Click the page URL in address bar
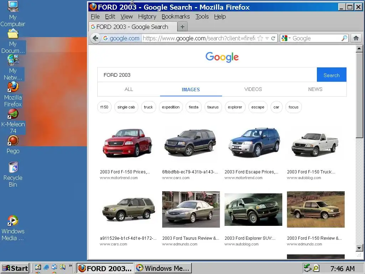The image size is (365, 274). click(x=199, y=38)
